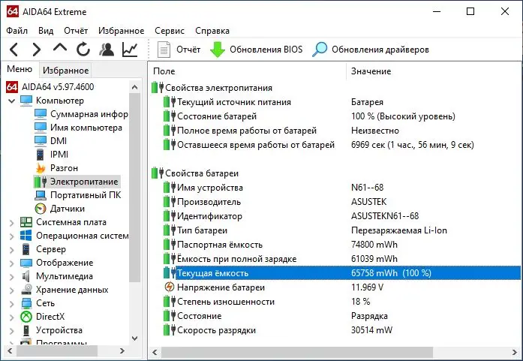Image resolution: width=523 pixels, height=361 pixels.
Task: Click the Разгон flame icon
Action: 41,168
